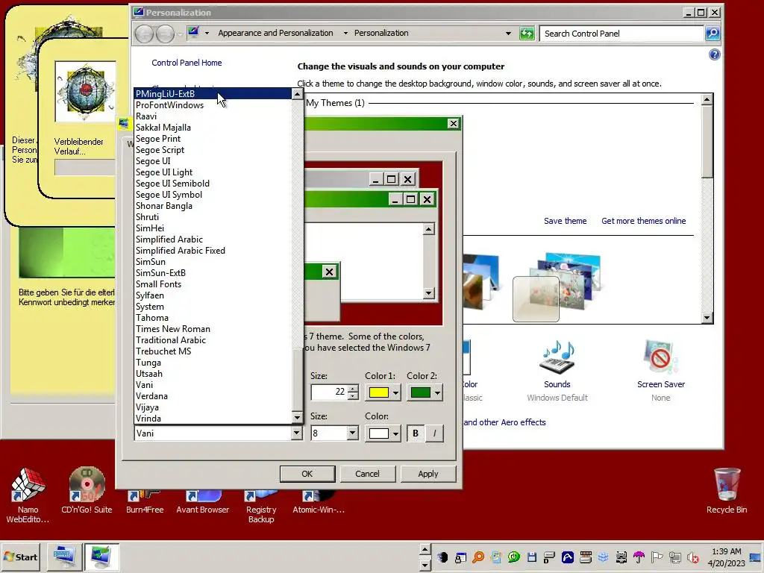Click the purple umbrella tray icon
The width and height of the screenshot is (764, 573).
[639, 557]
